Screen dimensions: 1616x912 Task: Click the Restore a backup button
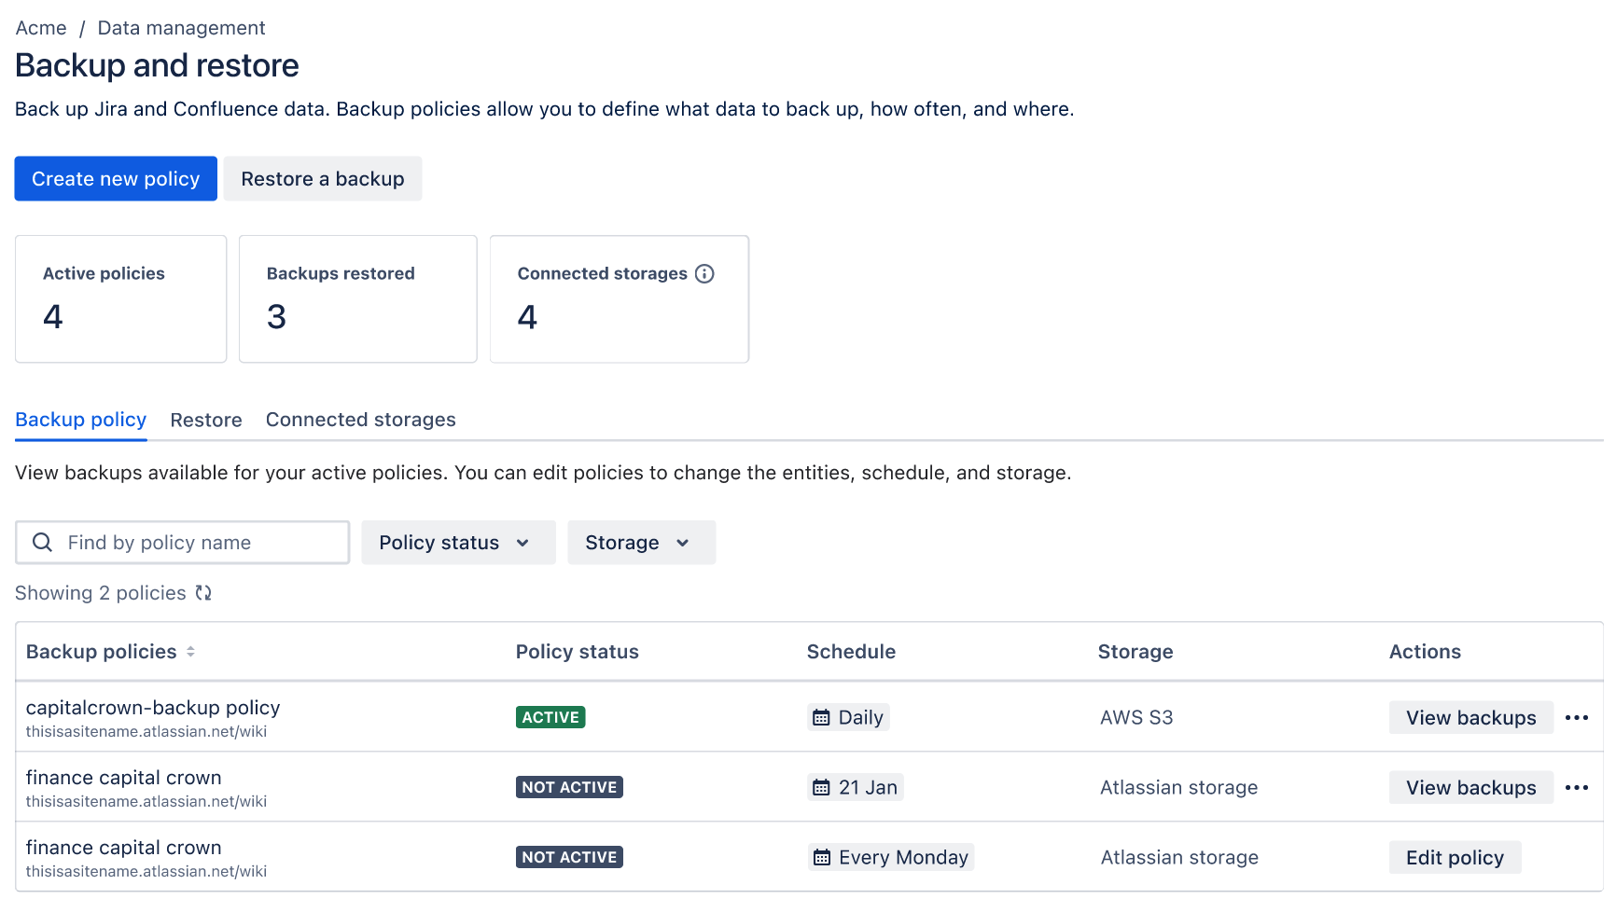click(x=322, y=178)
